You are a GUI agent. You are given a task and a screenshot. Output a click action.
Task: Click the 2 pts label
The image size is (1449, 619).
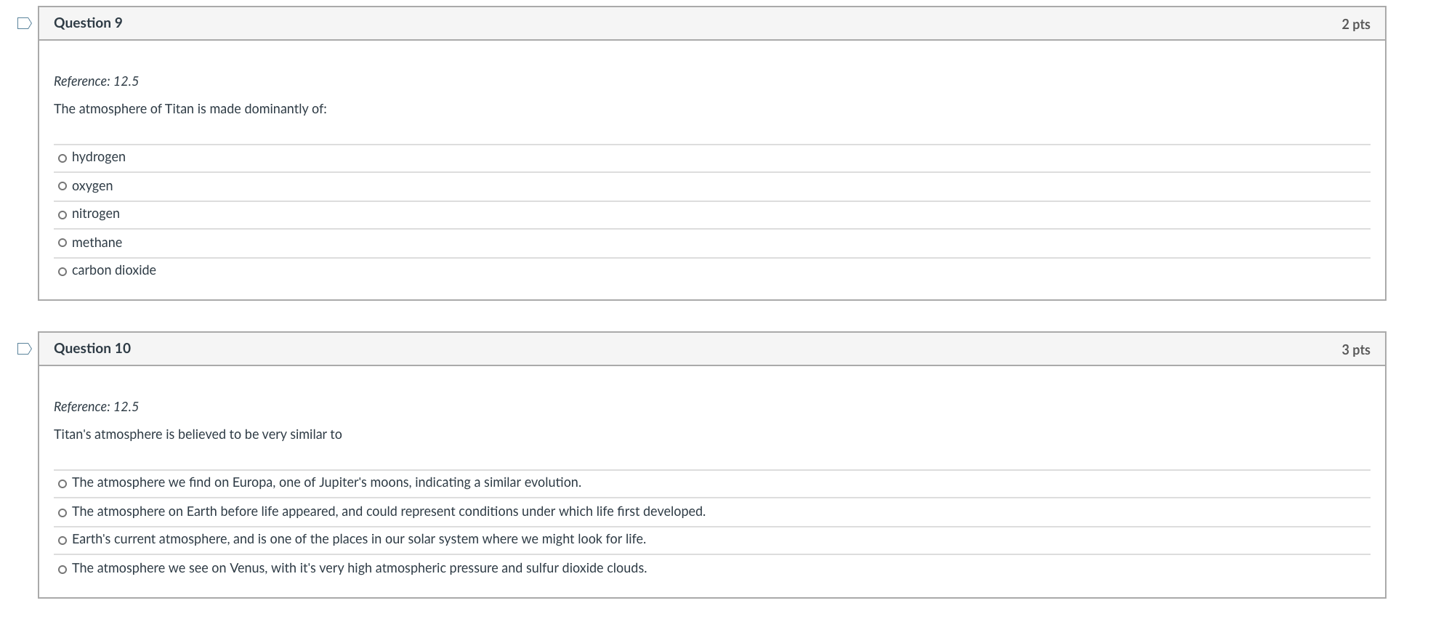click(x=1355, y=24)
